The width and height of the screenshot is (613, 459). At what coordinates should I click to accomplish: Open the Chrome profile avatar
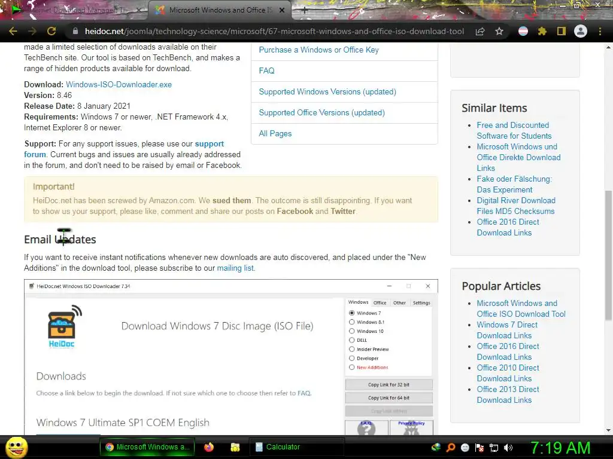[x=581, y=31]
